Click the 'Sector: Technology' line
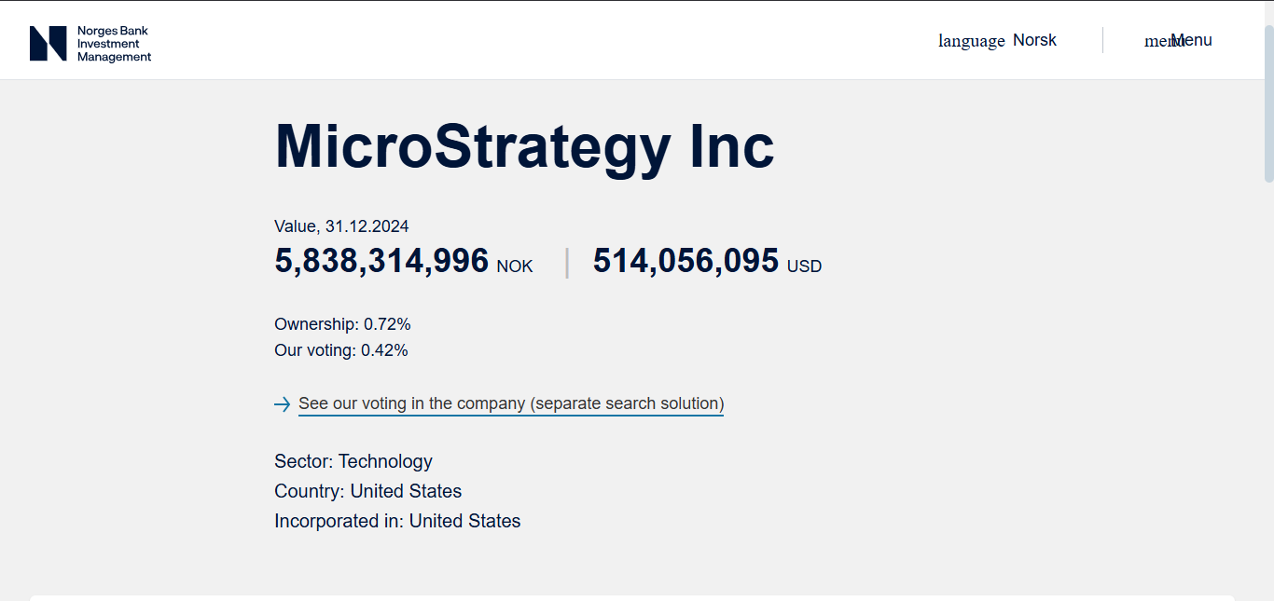1274x601 pixels. (x=353, y=461)
